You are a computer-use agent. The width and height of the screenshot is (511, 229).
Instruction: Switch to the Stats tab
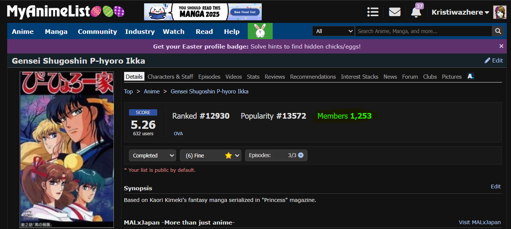click(253, 77)
